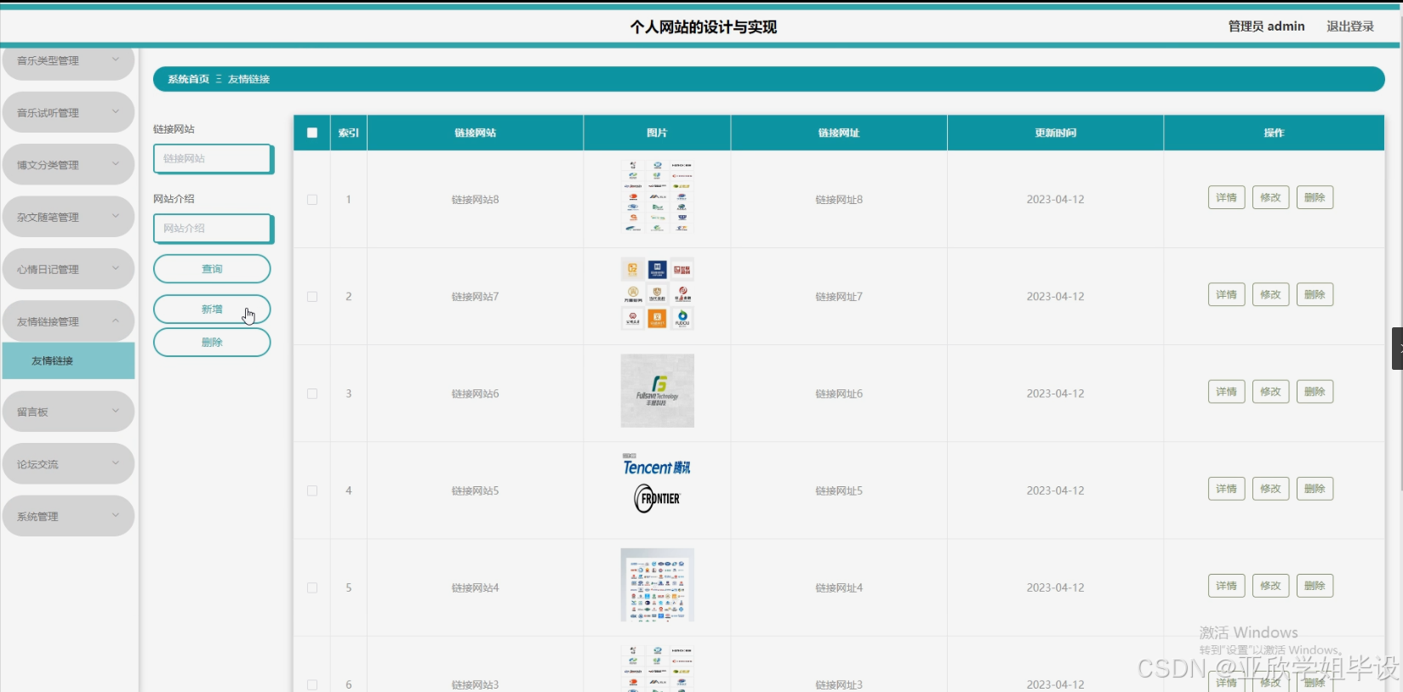Collapse the 友情链接管理 sidebar menu
The height and width of the screenshot is (692, 1403).
(69, 321)
